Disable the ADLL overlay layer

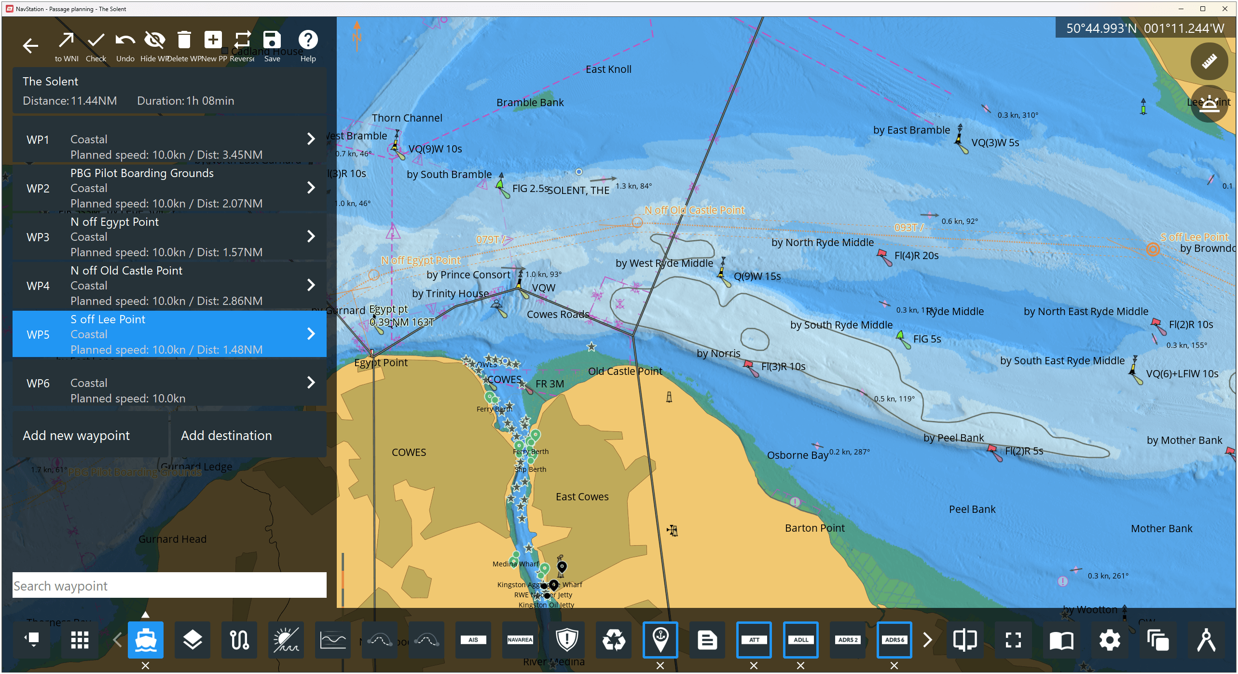(x=800, y=665)
